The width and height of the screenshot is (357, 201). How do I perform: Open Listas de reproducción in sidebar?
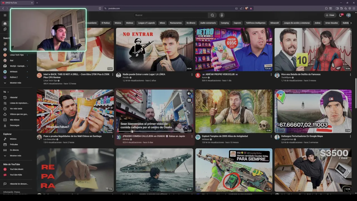[x=16, y=103]
